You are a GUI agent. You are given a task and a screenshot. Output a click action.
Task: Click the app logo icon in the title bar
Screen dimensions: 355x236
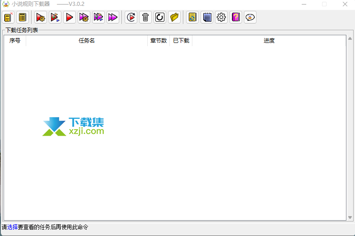click(6, 4)
